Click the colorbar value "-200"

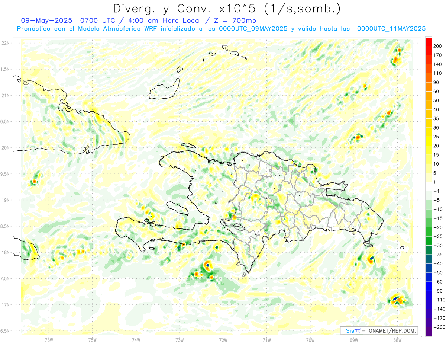click(439, 327)
